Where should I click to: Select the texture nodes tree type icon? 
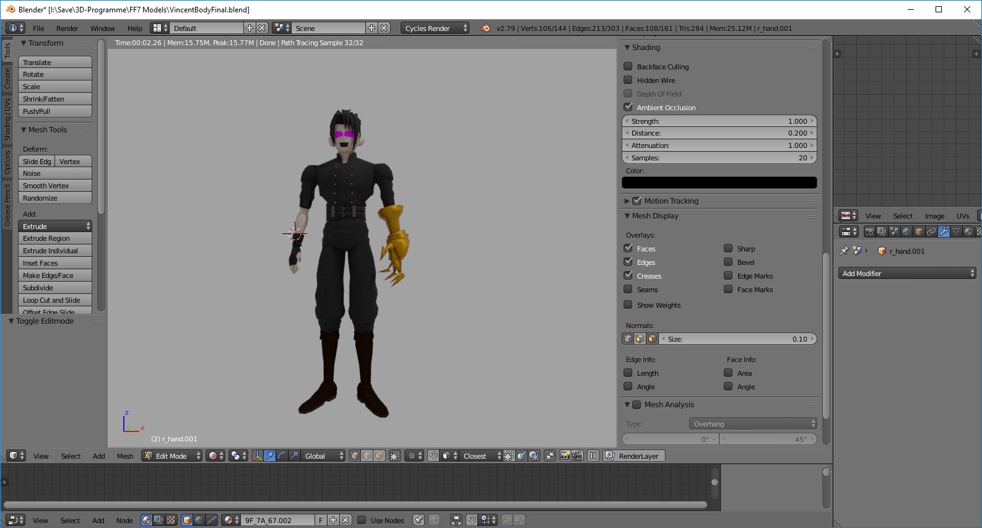point(171,520)
